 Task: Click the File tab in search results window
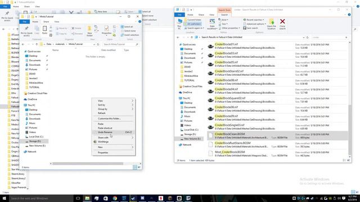pos(179,15)
